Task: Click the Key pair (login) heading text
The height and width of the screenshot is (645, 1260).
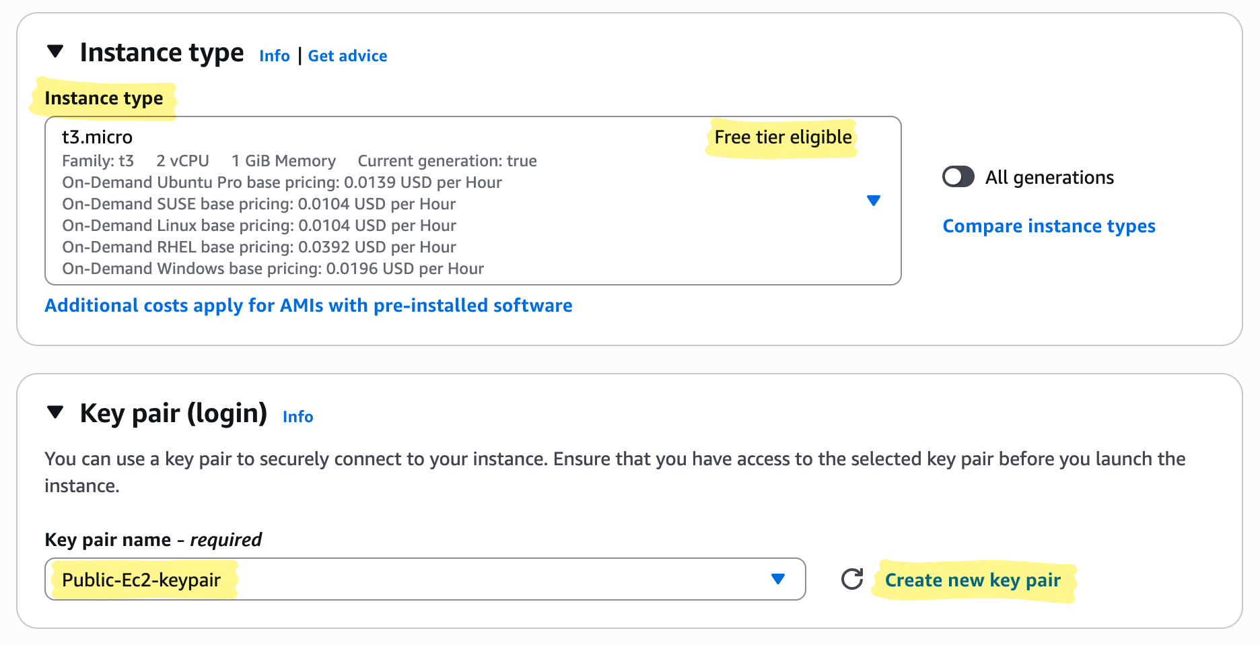Action: [173, 413]
